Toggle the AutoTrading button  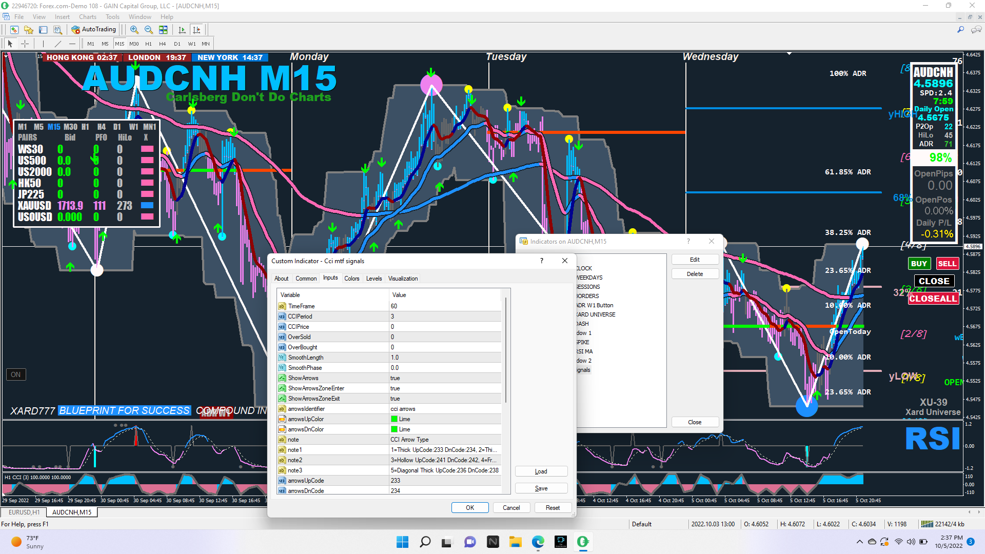pyautogui.click(x=94, y=30)
